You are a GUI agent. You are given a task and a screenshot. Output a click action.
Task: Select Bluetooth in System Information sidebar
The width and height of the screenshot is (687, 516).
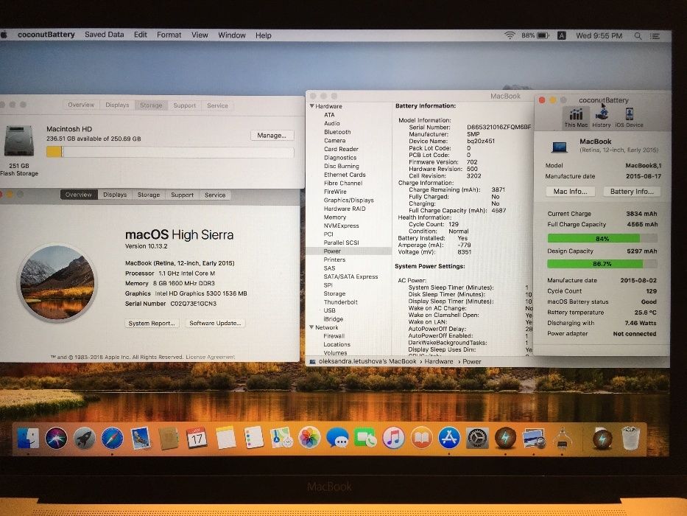click(337, 132)
